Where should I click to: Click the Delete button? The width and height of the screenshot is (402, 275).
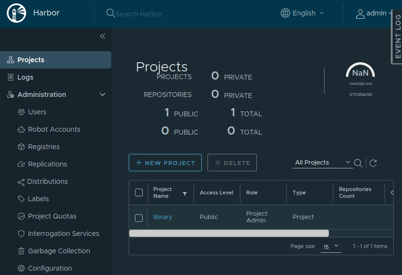(x=232, y=163)
